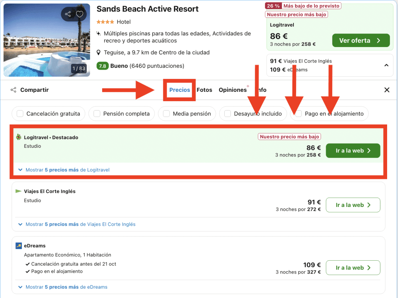Click the sparkle icon beside hotel highlights
Viewport: 398px width, 298px height.
click(98, 33)
